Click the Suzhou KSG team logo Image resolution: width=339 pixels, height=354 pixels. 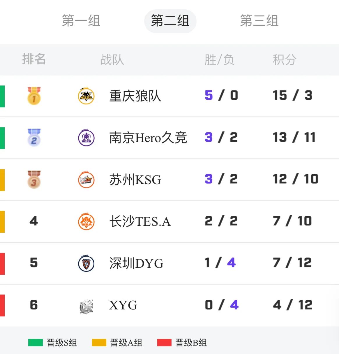pyautogui.click(x=86, y=179)
